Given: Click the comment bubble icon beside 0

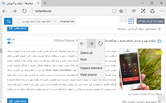Looking at the screenshot, I should click(9, 43).
